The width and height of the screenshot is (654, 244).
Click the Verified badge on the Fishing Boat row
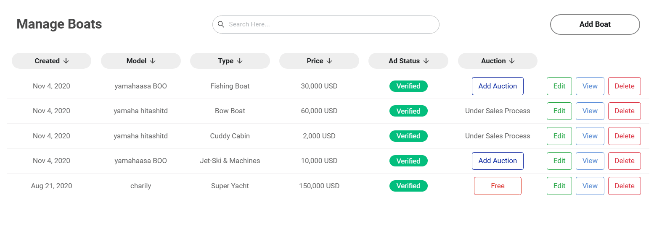[x=408, y=86]
